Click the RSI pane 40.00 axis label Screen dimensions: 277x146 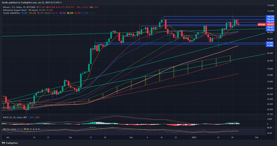tap(270, 133)
